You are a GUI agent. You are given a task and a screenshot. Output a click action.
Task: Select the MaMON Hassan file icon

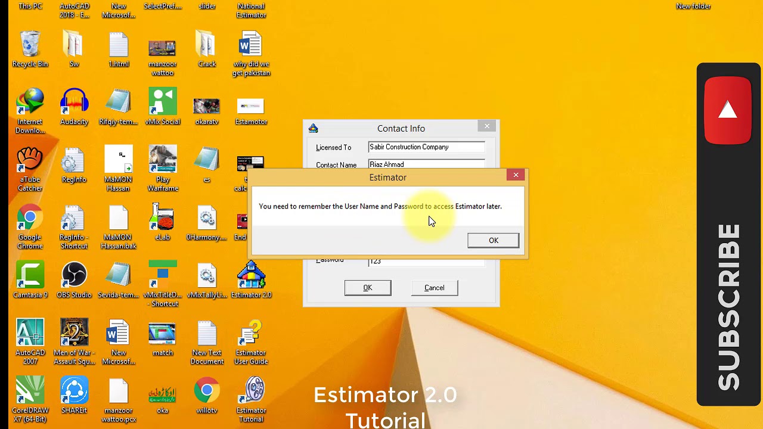[x=118, y=160]
